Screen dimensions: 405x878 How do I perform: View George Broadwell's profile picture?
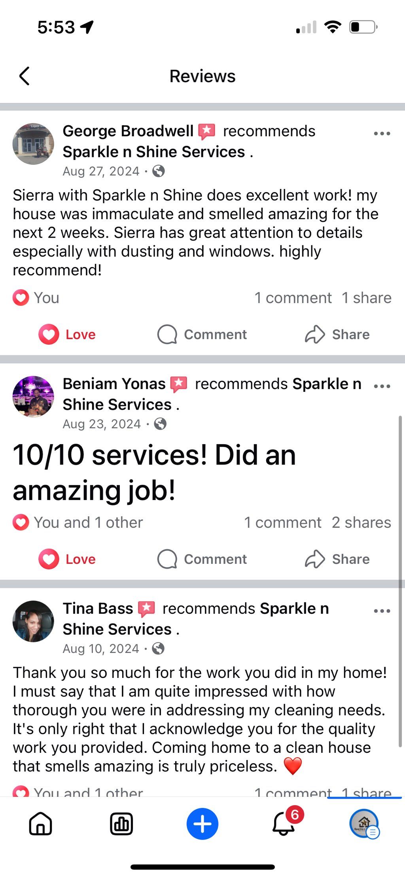33,143
